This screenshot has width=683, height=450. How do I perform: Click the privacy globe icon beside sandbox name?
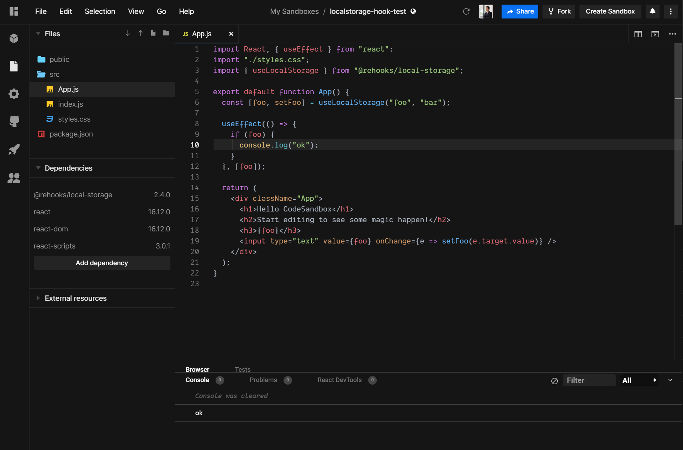(413, 11)
